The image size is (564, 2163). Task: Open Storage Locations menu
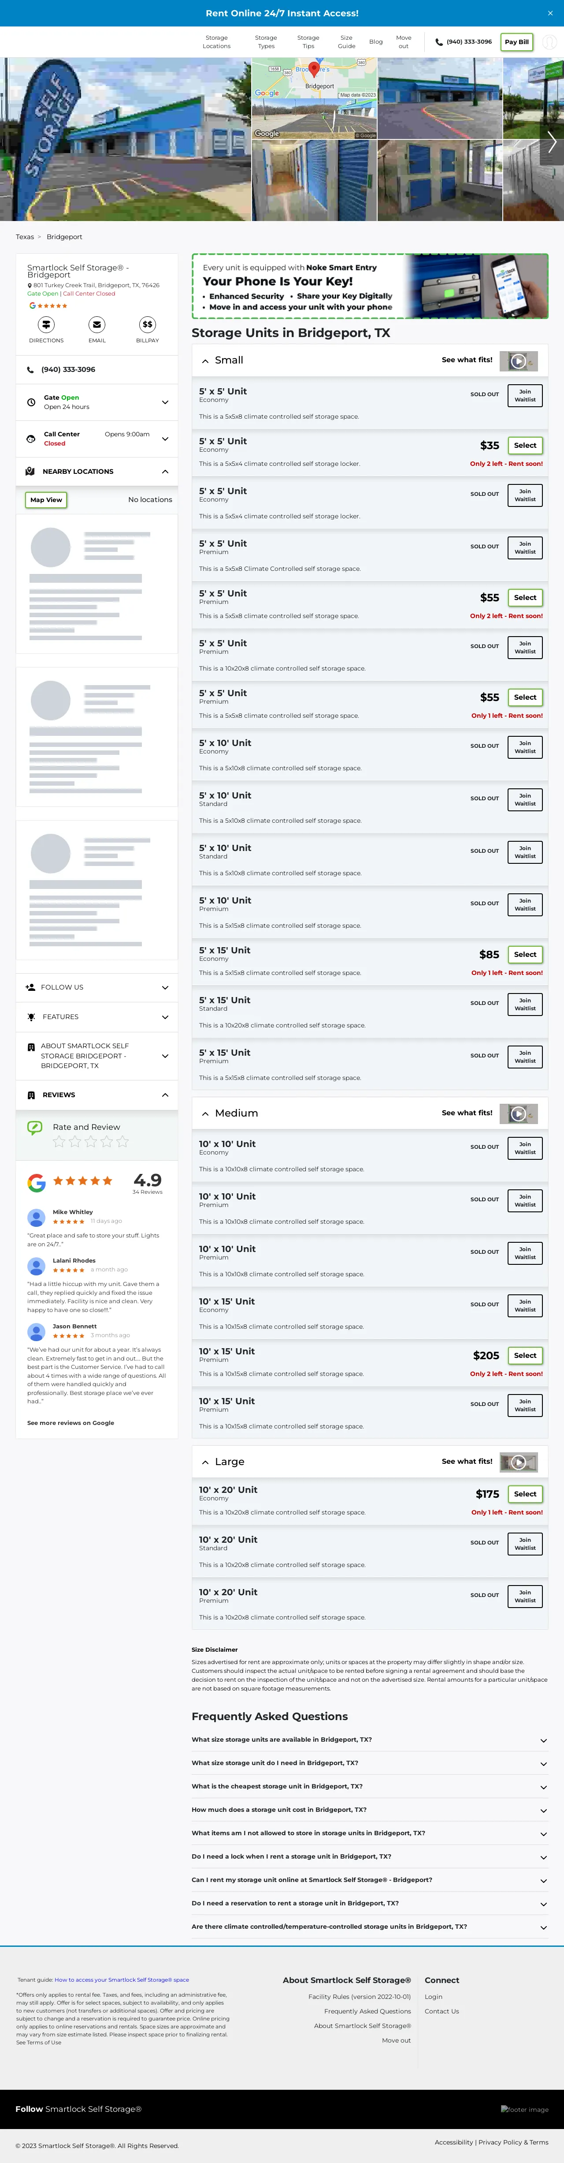[x=216, y=42]
